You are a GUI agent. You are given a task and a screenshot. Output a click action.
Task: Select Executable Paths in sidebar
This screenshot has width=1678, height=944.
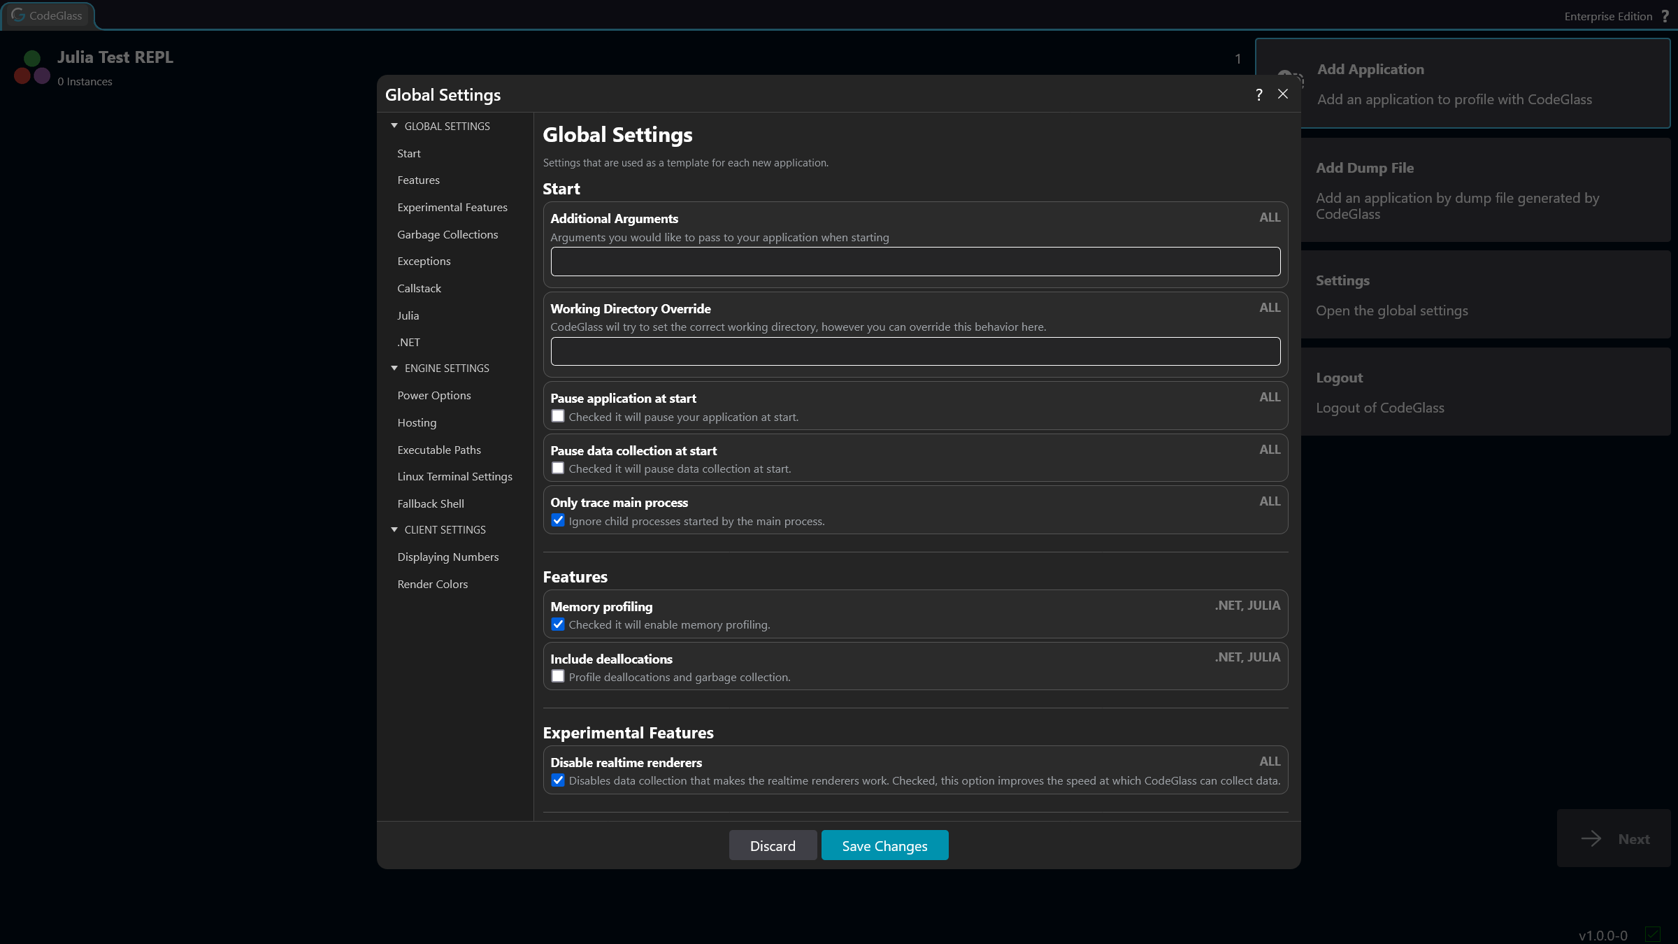pyautogui.click(x=439, y=450)
